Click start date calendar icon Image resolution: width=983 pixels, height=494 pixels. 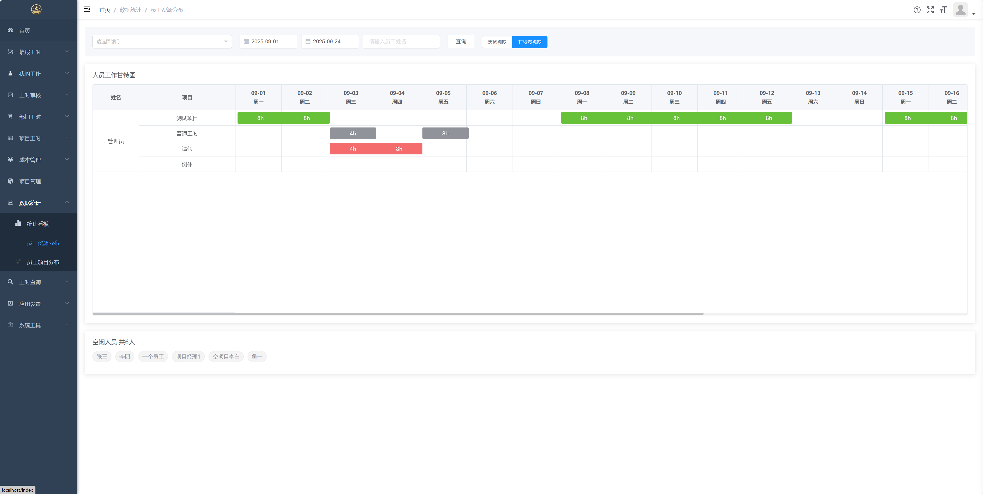246,42
